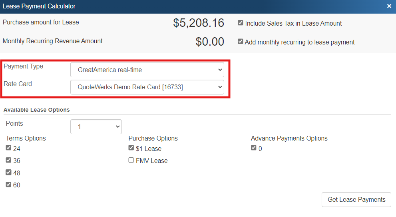Screen dimensions: 396x217
Task: Uncheck the $1 Lease purchase option
Action: point(131,148)
